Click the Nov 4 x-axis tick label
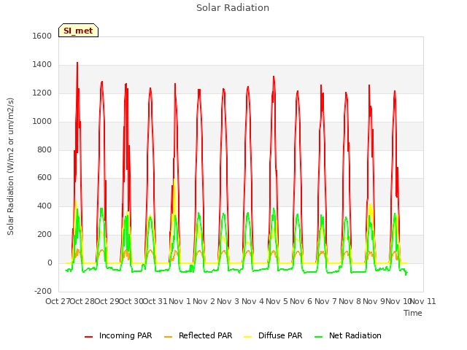Viewport: 467px width, 350px height. coord(252,301)
